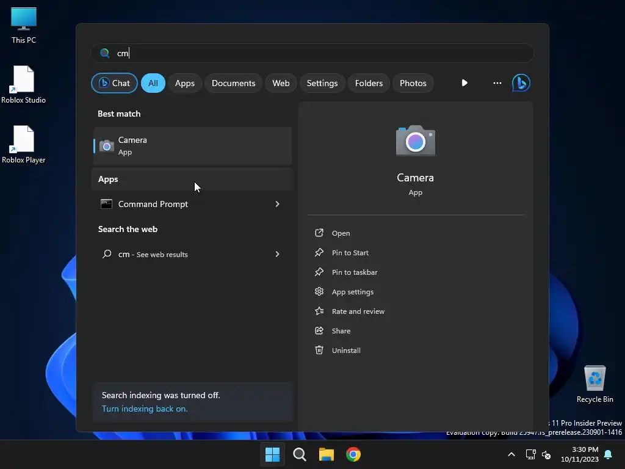The image size is (625, 469).
Task: Click the large Camera icon in preview pane
Action: click(x=415, y=140)
